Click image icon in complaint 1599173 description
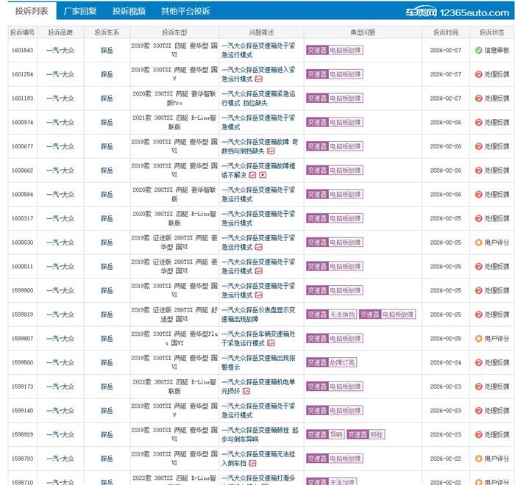Image resolution: width=515 pixels, height=485 pixels. 247,391
